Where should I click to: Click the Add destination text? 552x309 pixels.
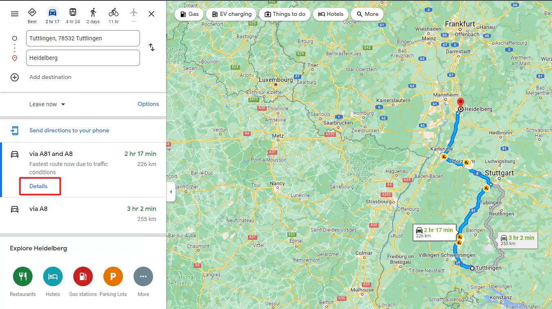[50, 77]
